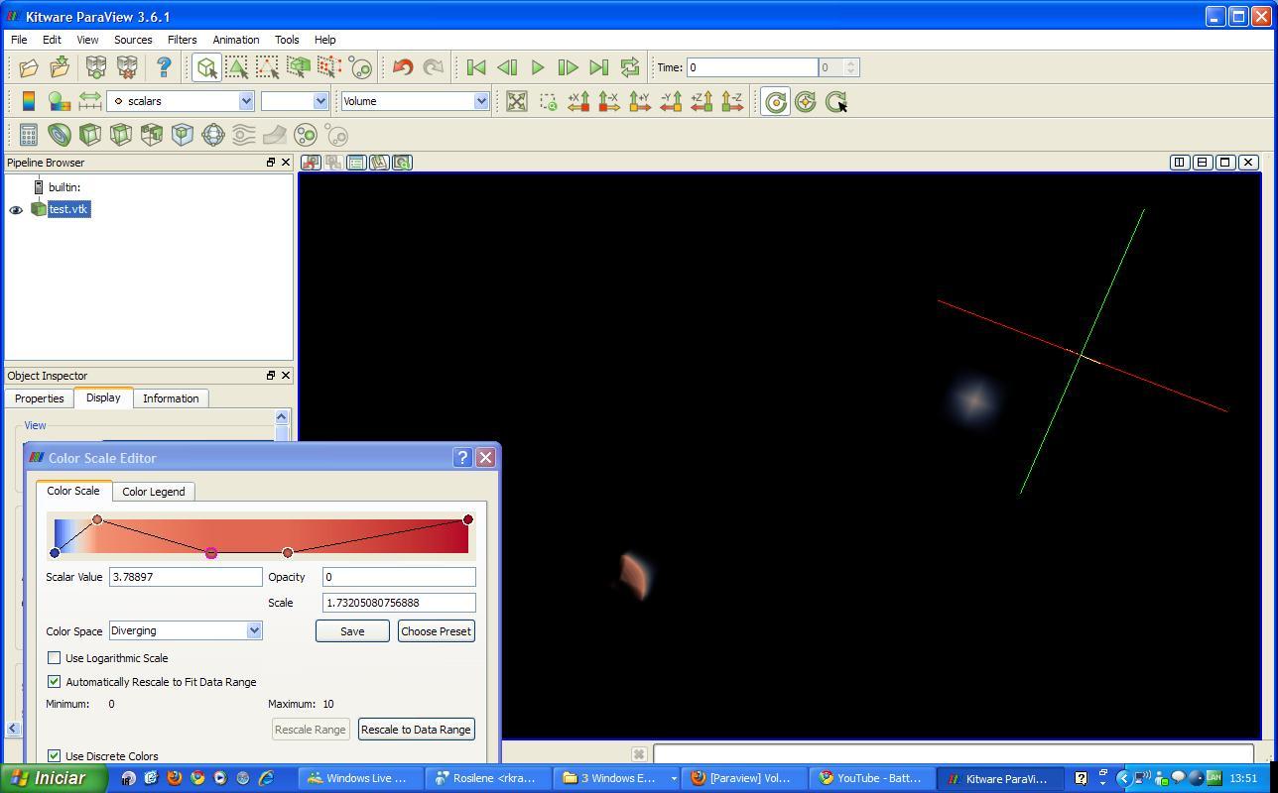Click the Connect to server icon

pyautogui.click(x=95, y=67)
